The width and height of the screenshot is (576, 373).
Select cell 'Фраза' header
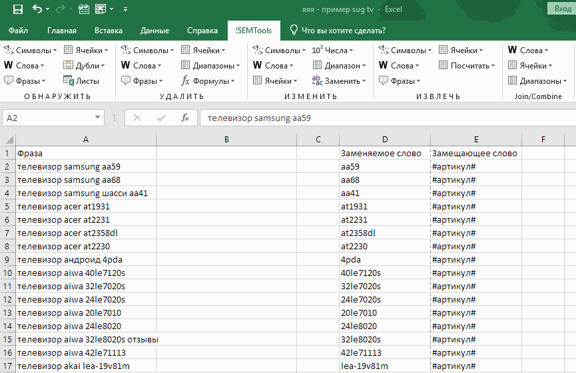click(86, 154)
